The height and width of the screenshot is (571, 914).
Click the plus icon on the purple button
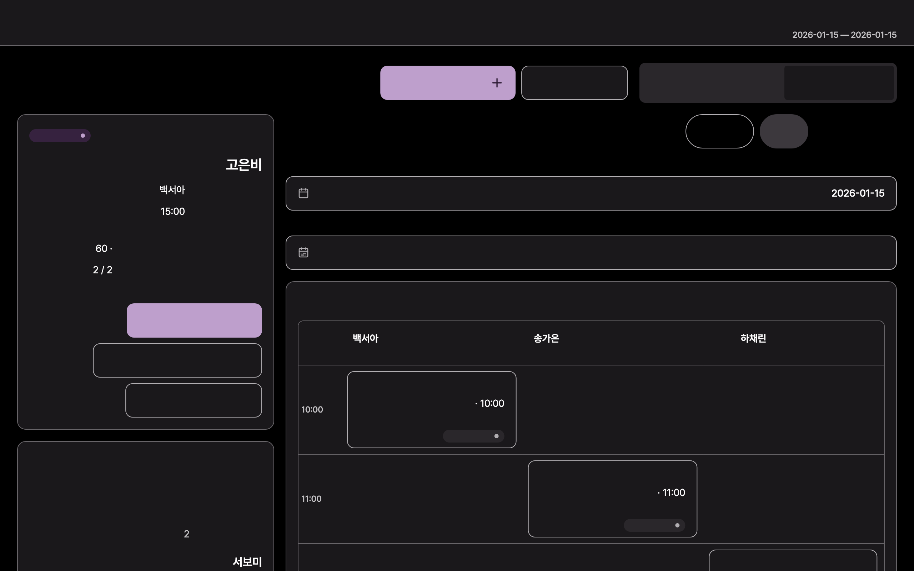(497, 83)
